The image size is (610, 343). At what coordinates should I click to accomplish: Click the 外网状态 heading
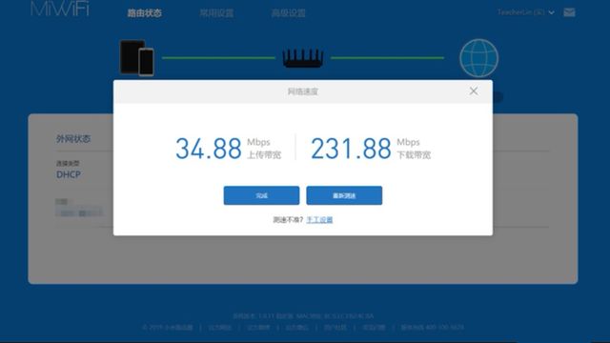pos(73,139)
